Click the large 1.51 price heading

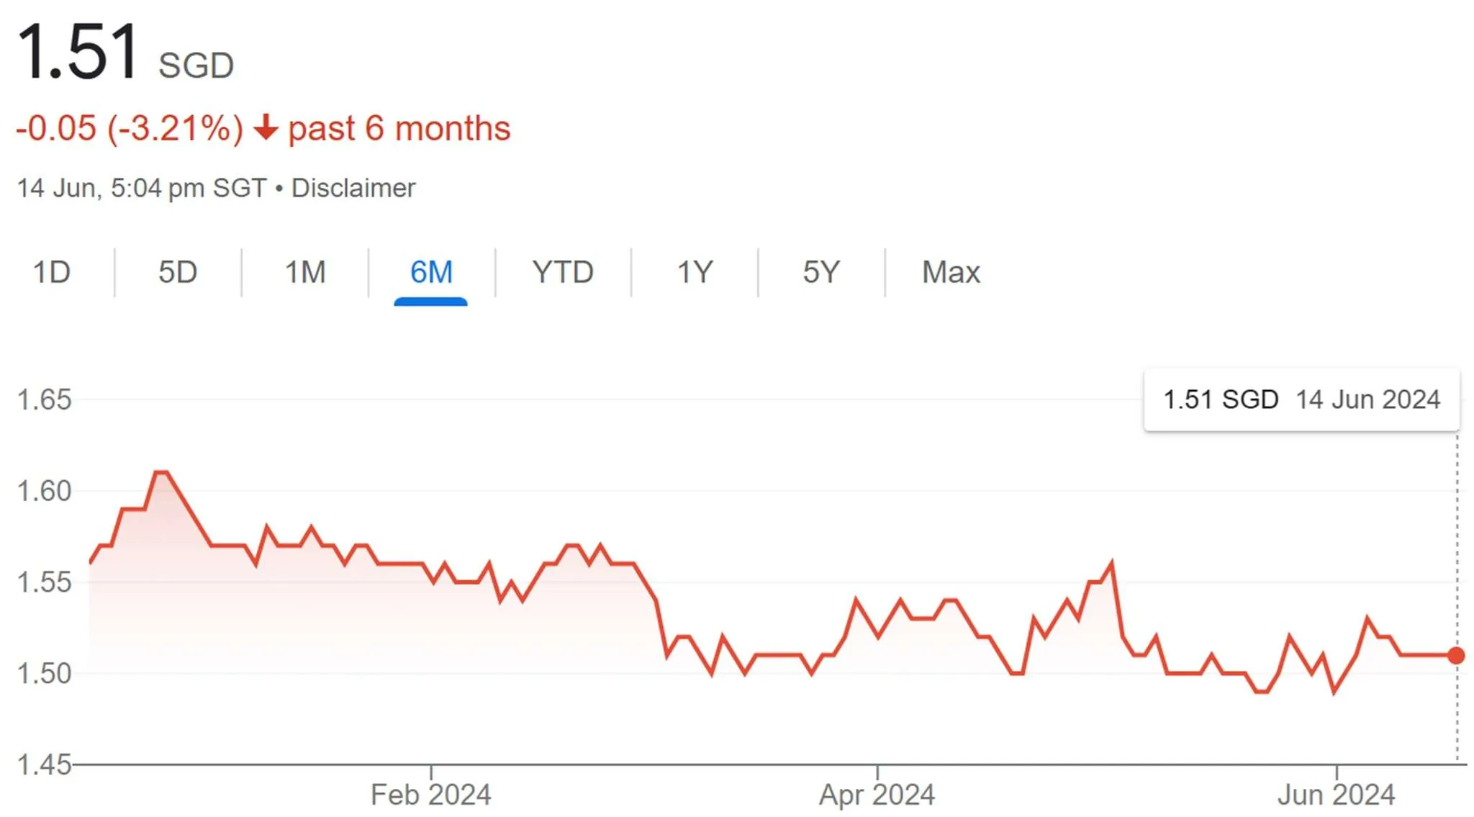(78, 52)
